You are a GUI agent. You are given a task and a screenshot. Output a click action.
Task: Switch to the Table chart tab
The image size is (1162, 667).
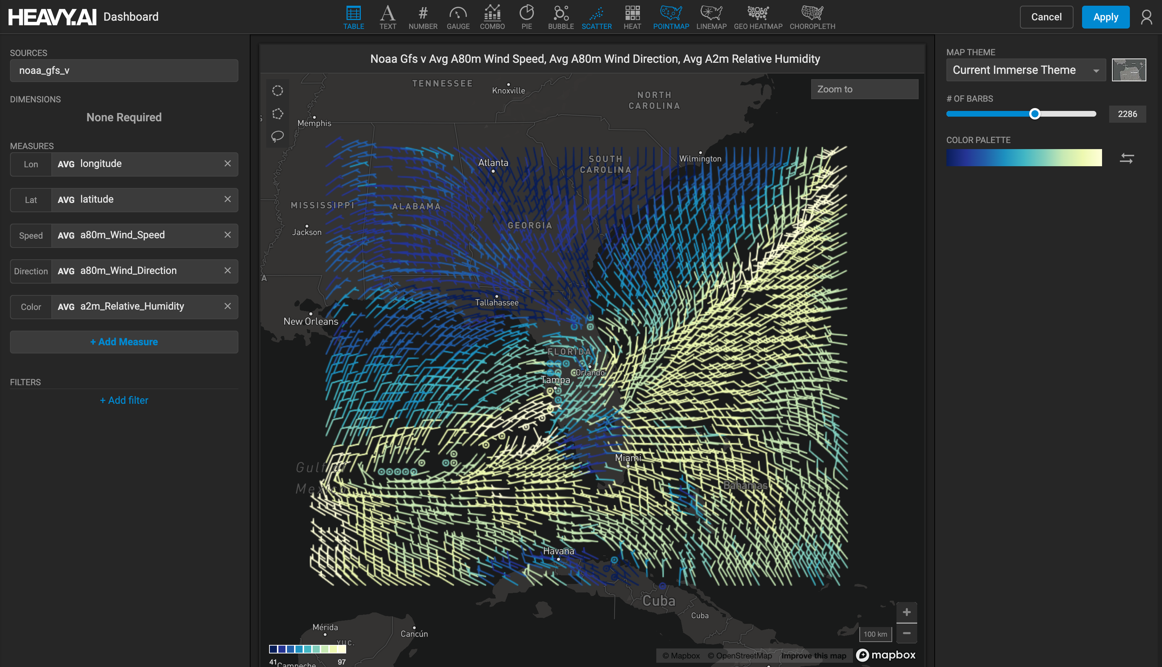[x=353, y=17]
